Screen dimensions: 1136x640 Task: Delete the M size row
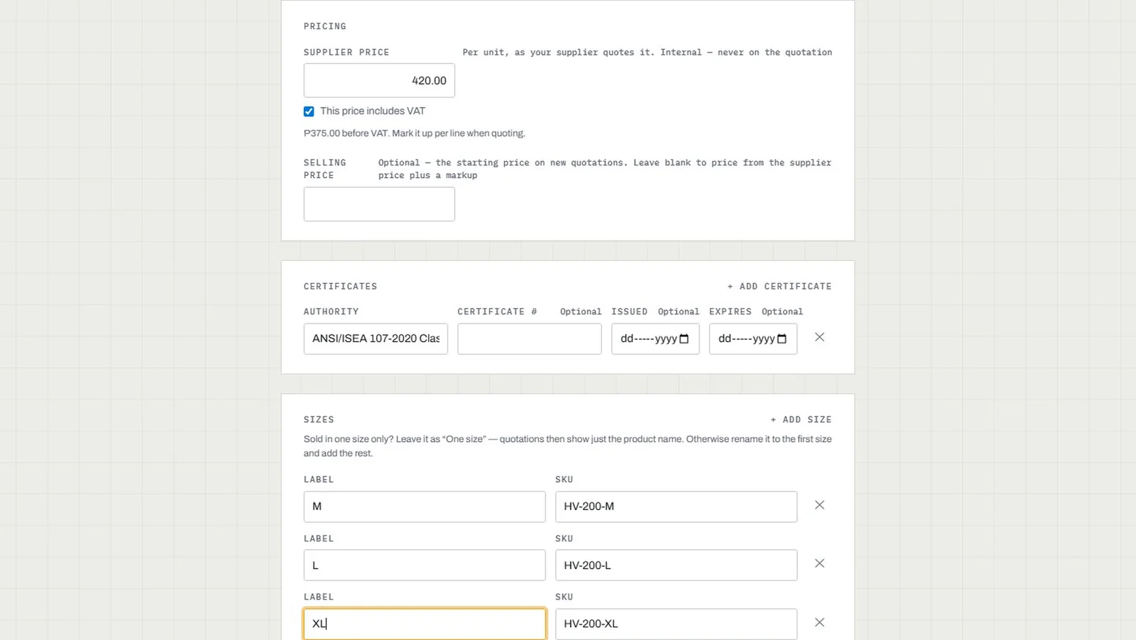(819, 505)
